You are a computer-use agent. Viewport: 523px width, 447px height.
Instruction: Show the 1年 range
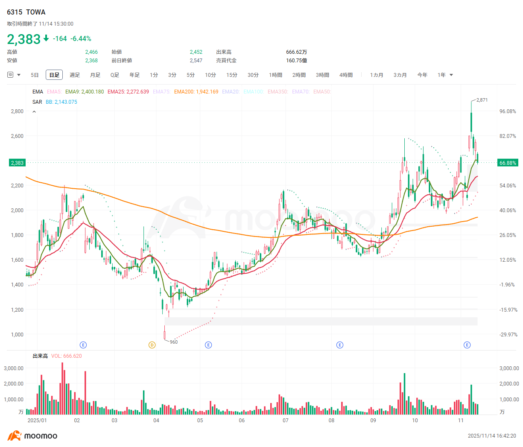coord(441,75)
